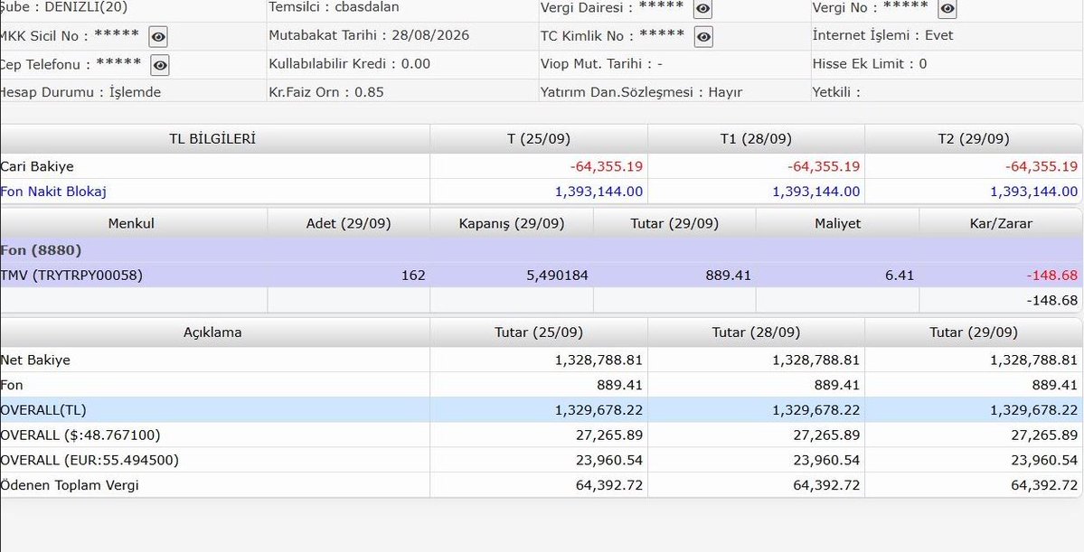This screenshot has height=552, width=1084.
Task: Click the Temsilci cbasdalan field
Action: [334, 7]
